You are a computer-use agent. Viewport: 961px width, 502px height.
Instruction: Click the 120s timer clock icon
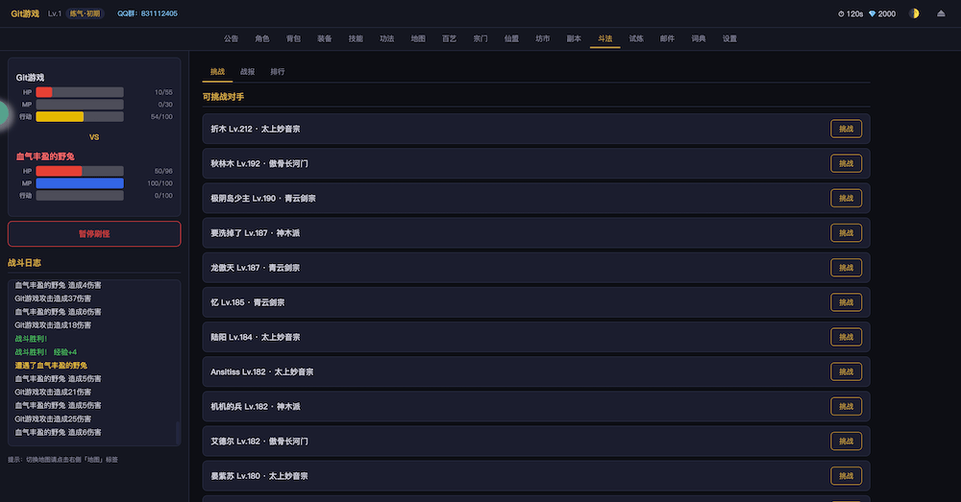point(841,13)
